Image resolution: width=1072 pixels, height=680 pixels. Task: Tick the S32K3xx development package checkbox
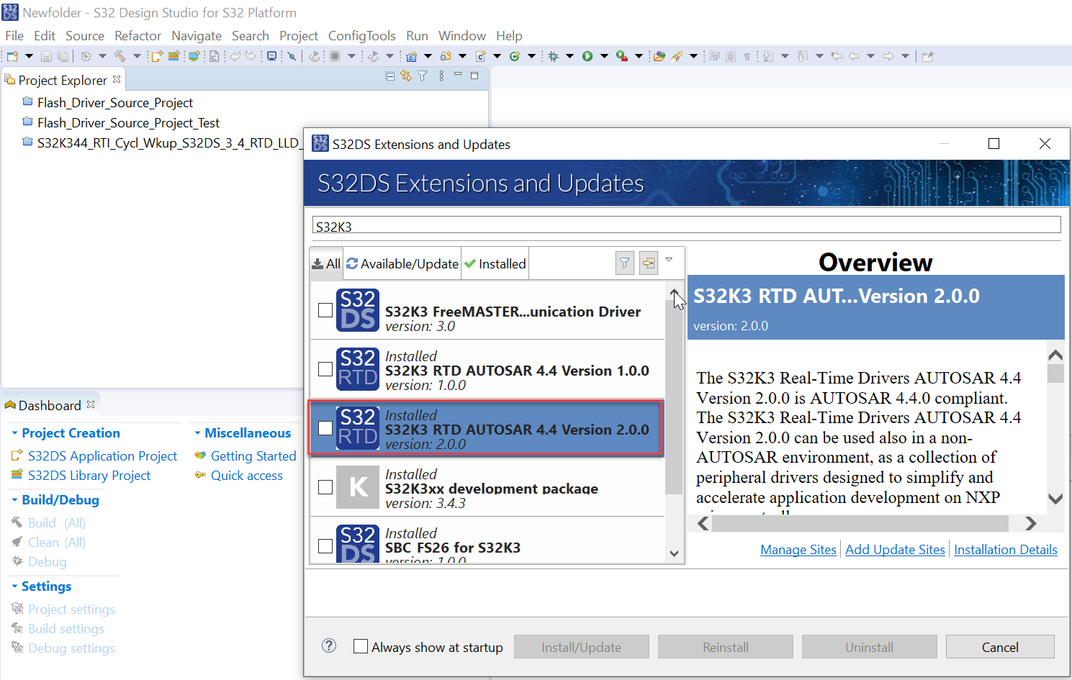pos(325,487)
